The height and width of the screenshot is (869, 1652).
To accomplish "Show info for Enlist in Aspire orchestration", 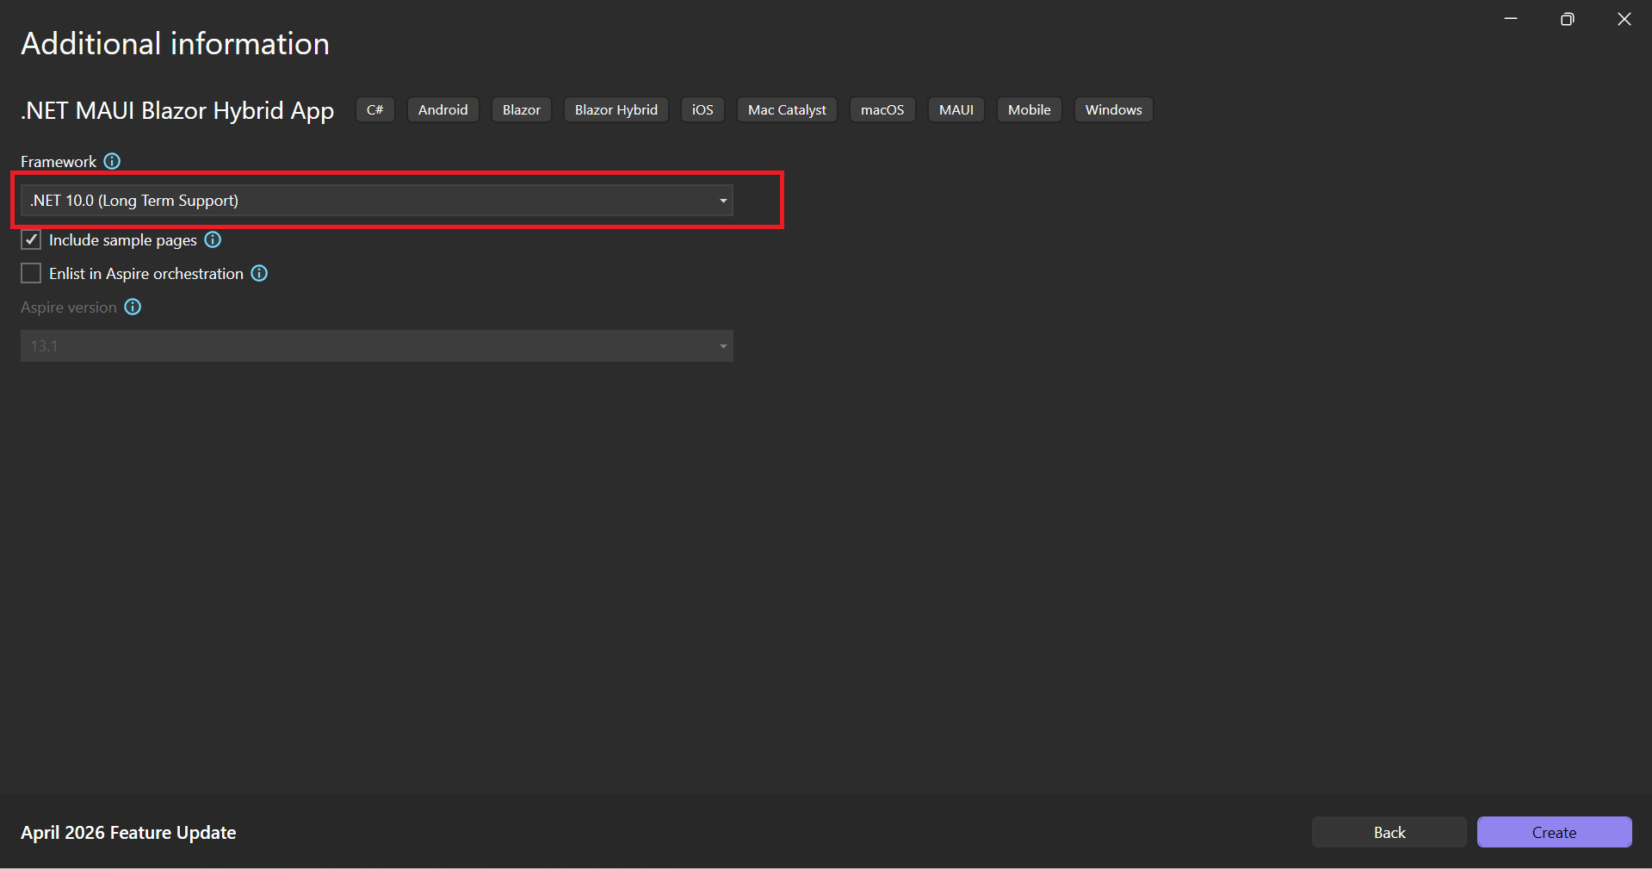I will 259,273.
